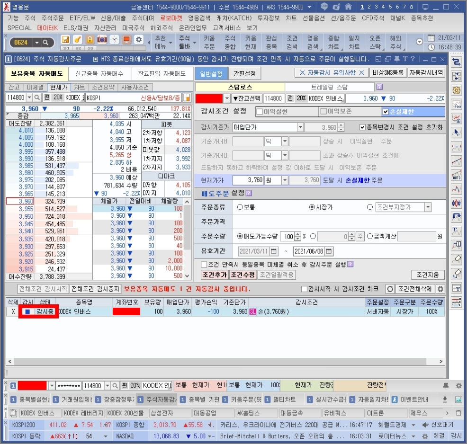This screenshot has width=467, height=444.
Task: Select the 보통 order type radio button
Action: [240, 207]
